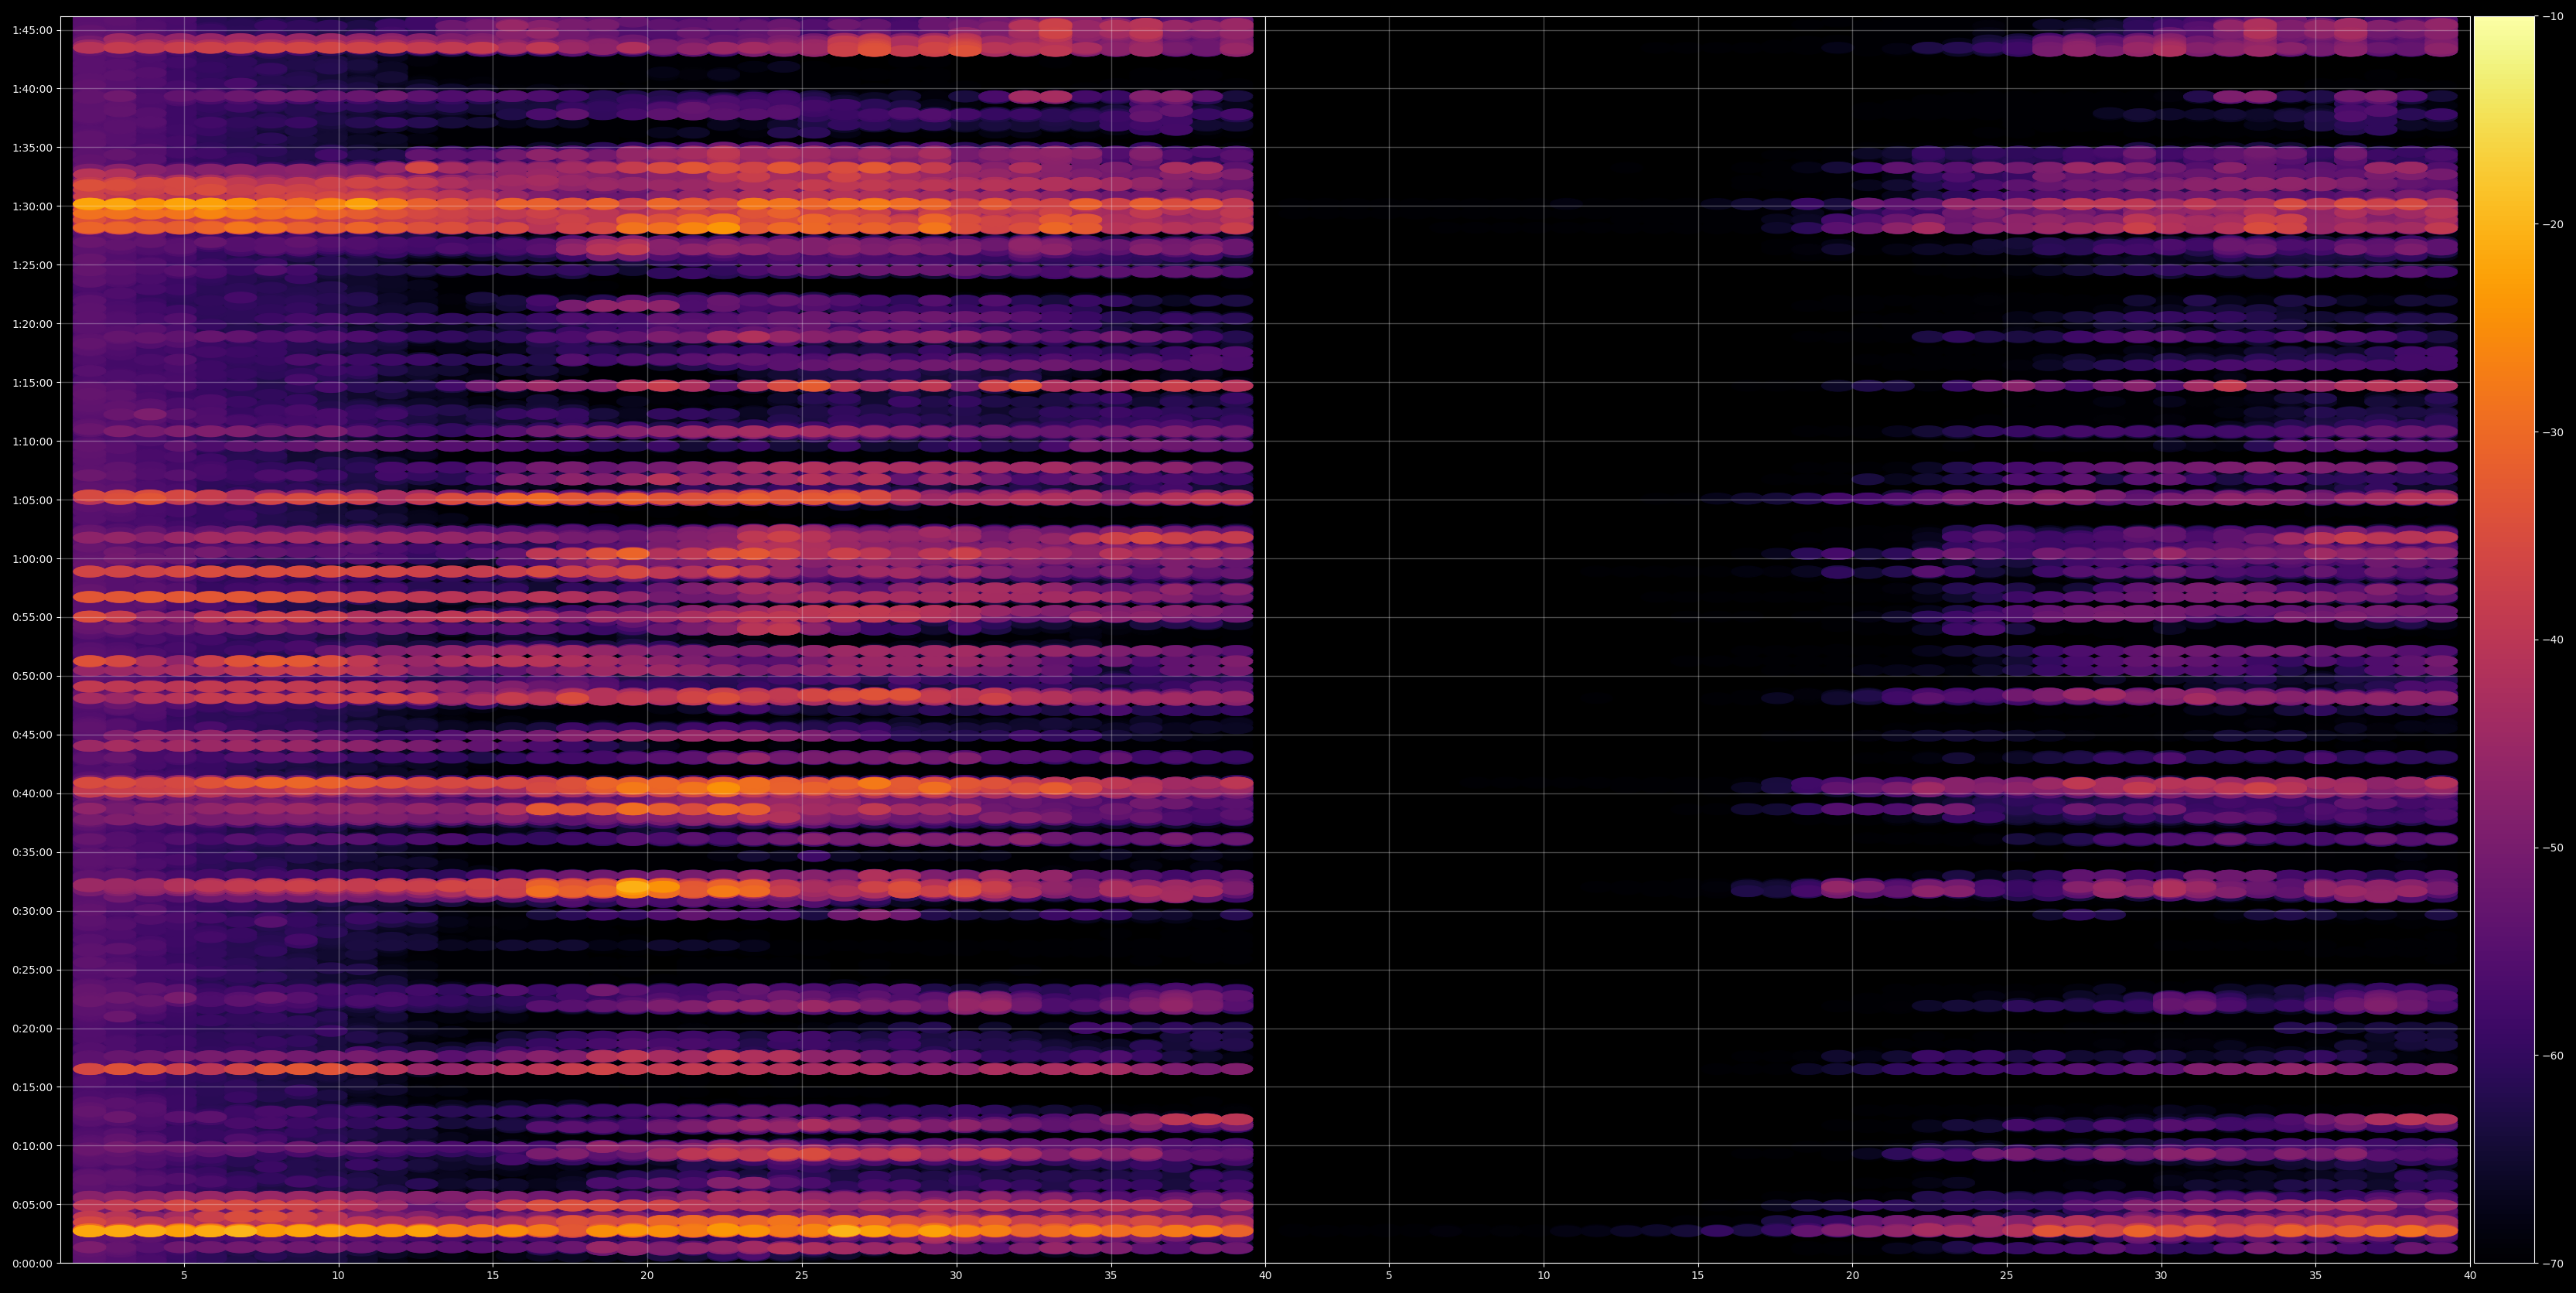Click x-axis label 35 of left plot

[1111, 1276]
